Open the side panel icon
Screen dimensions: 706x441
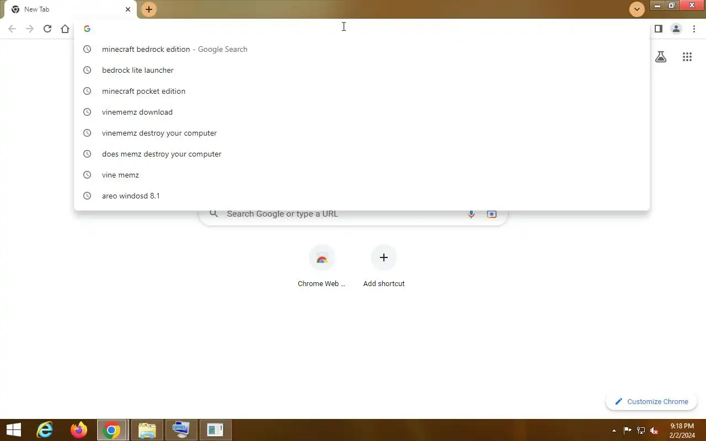point(659,29)
